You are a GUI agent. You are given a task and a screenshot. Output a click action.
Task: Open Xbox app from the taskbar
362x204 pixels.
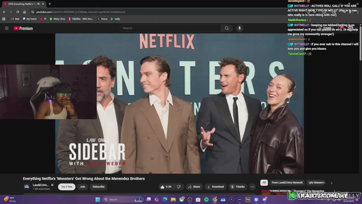coord(182,199)
